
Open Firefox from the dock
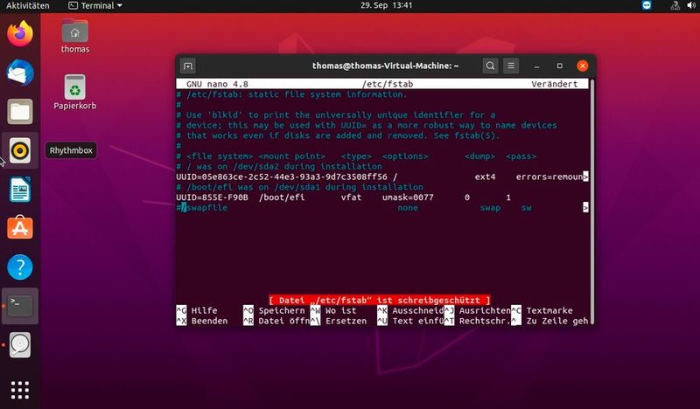tap(20, 33)
